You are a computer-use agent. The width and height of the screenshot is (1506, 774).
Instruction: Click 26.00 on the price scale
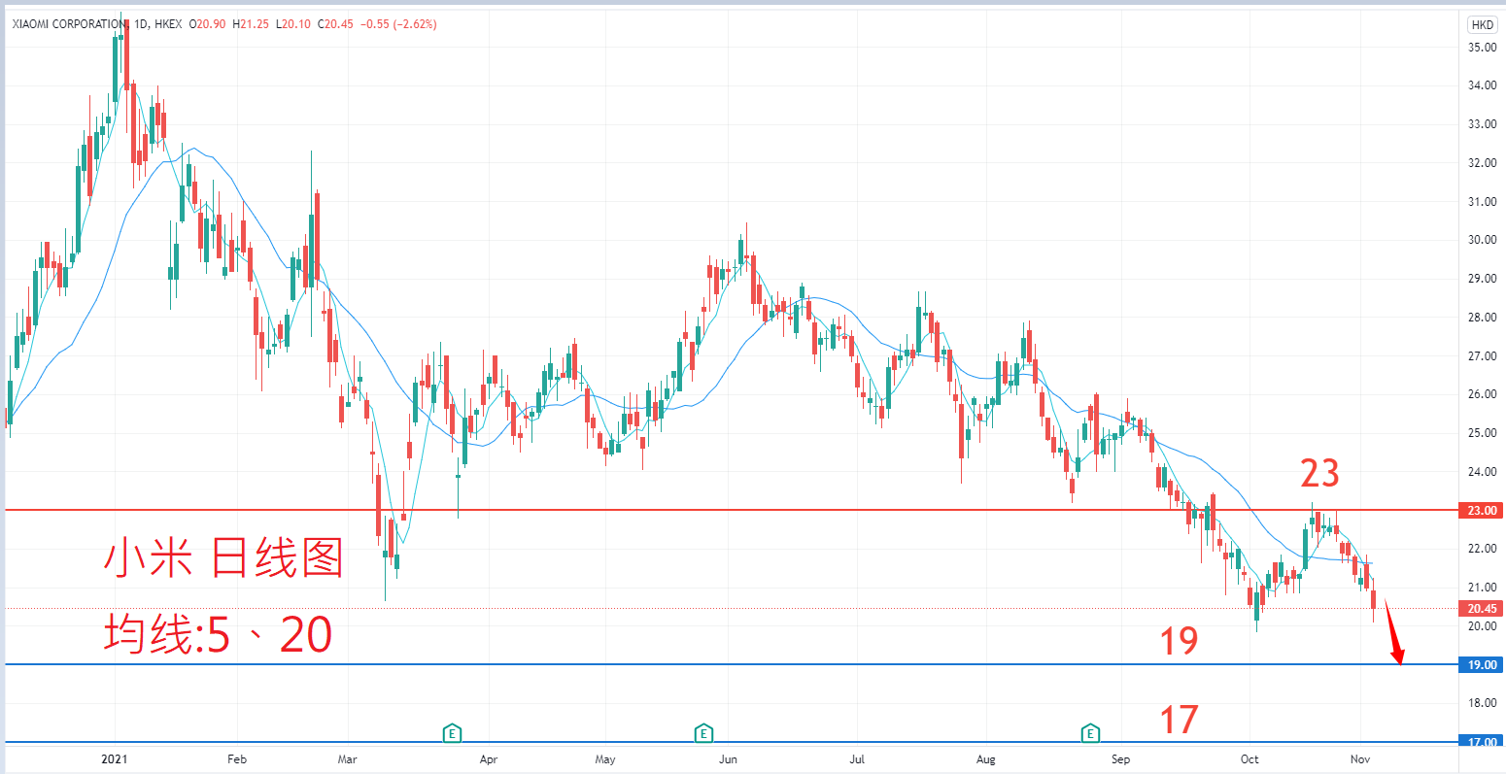click(1482, 394)
